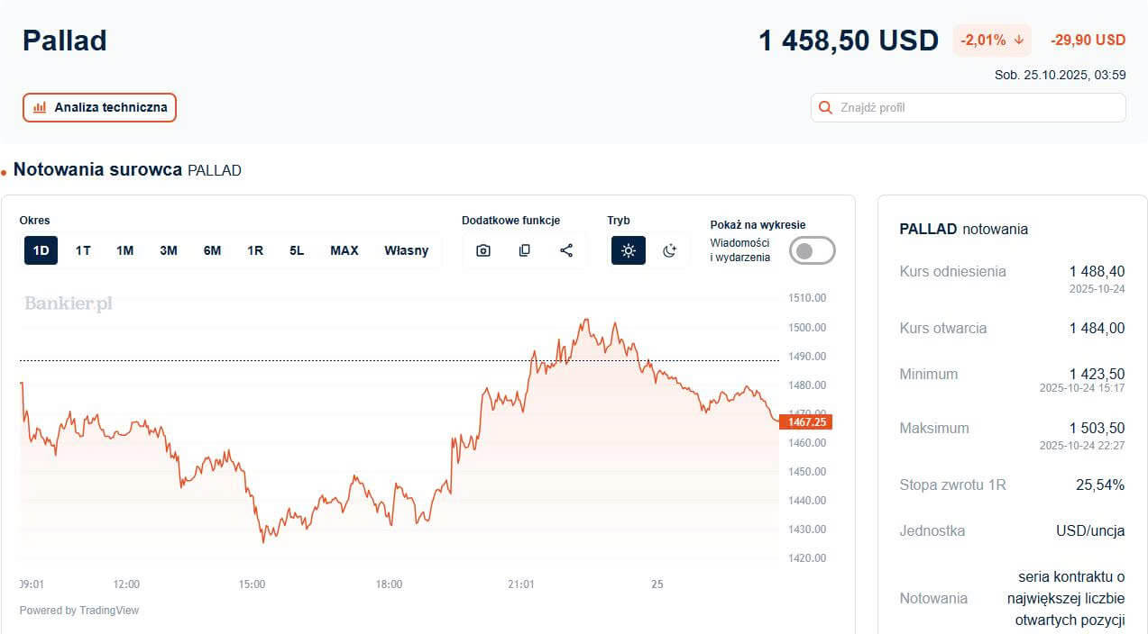Click the 1467.25 current price label
This screenshot has width=1148, height=634.
tap(806, 421)
